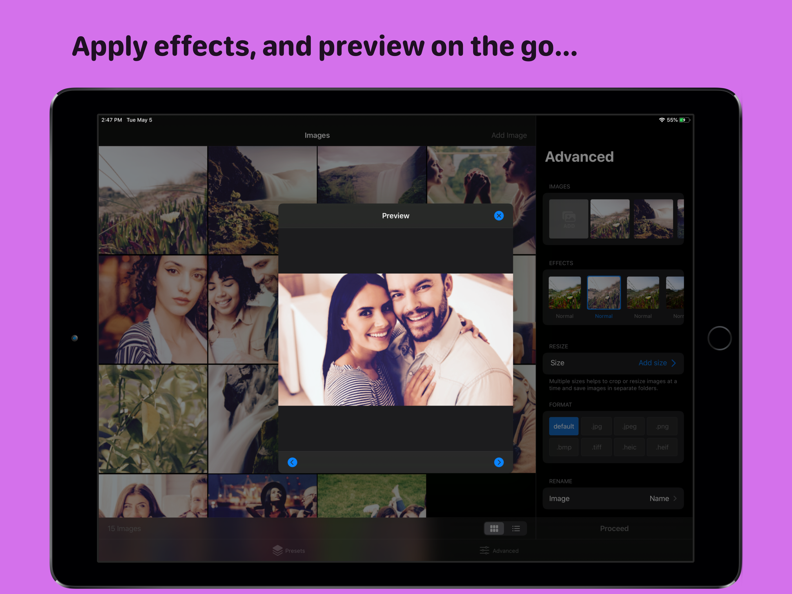Close the Preview popup
This screenshot has width=792, height=594.
498,216
